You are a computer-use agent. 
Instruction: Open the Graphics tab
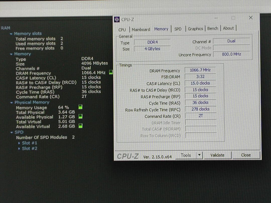pyautogui.click(x=195, y=29)
